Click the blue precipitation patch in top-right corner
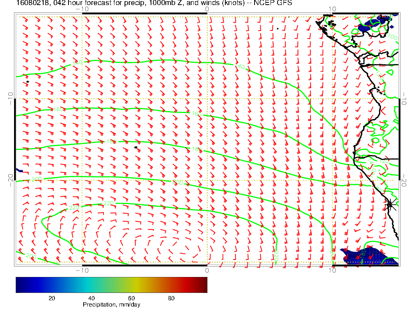The height and width of the screenshot is (317, 411). point(375,24)
